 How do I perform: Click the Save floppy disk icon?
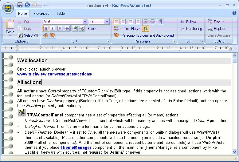click(x=20, y=5)
